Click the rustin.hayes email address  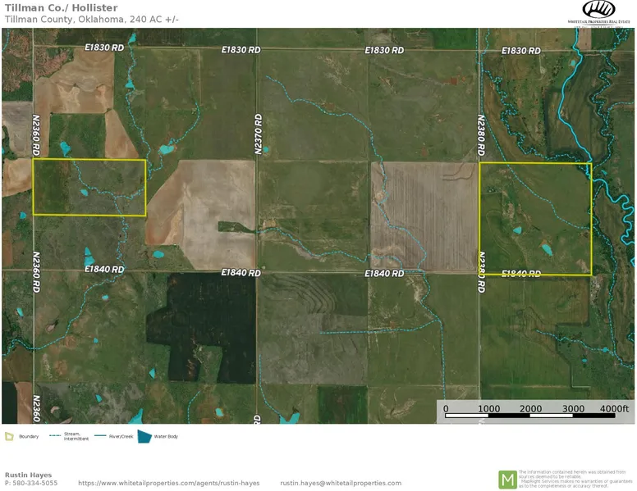pyautogui.click(x=341, y=484)
